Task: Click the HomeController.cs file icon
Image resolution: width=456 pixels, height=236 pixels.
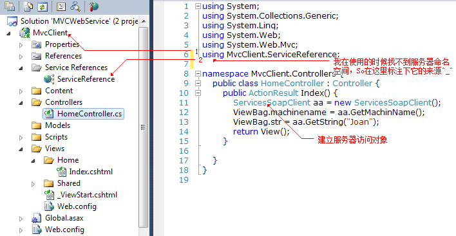Action: pyautogui.click(x=49, y=114)
